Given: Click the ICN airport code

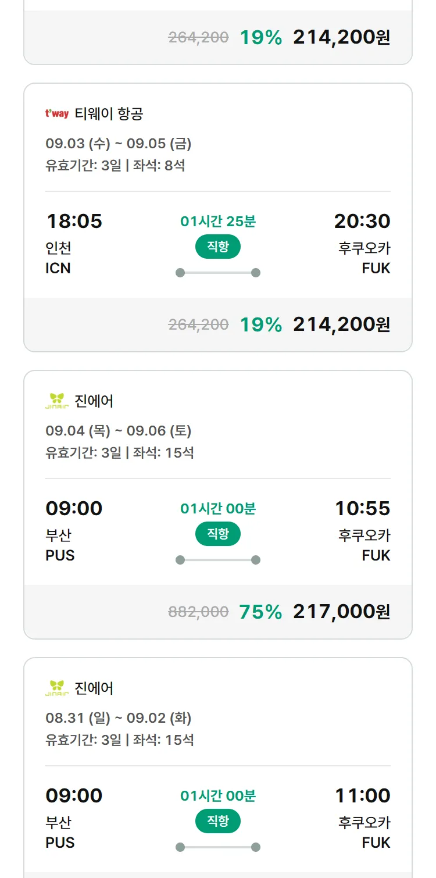Looking at the screenshot, I should pyautogui.click(x=58, y=269).
